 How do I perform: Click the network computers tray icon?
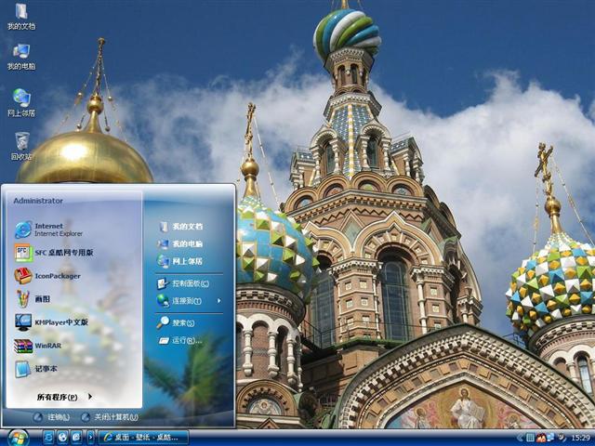pyautogui.click(x=549, y=438)
